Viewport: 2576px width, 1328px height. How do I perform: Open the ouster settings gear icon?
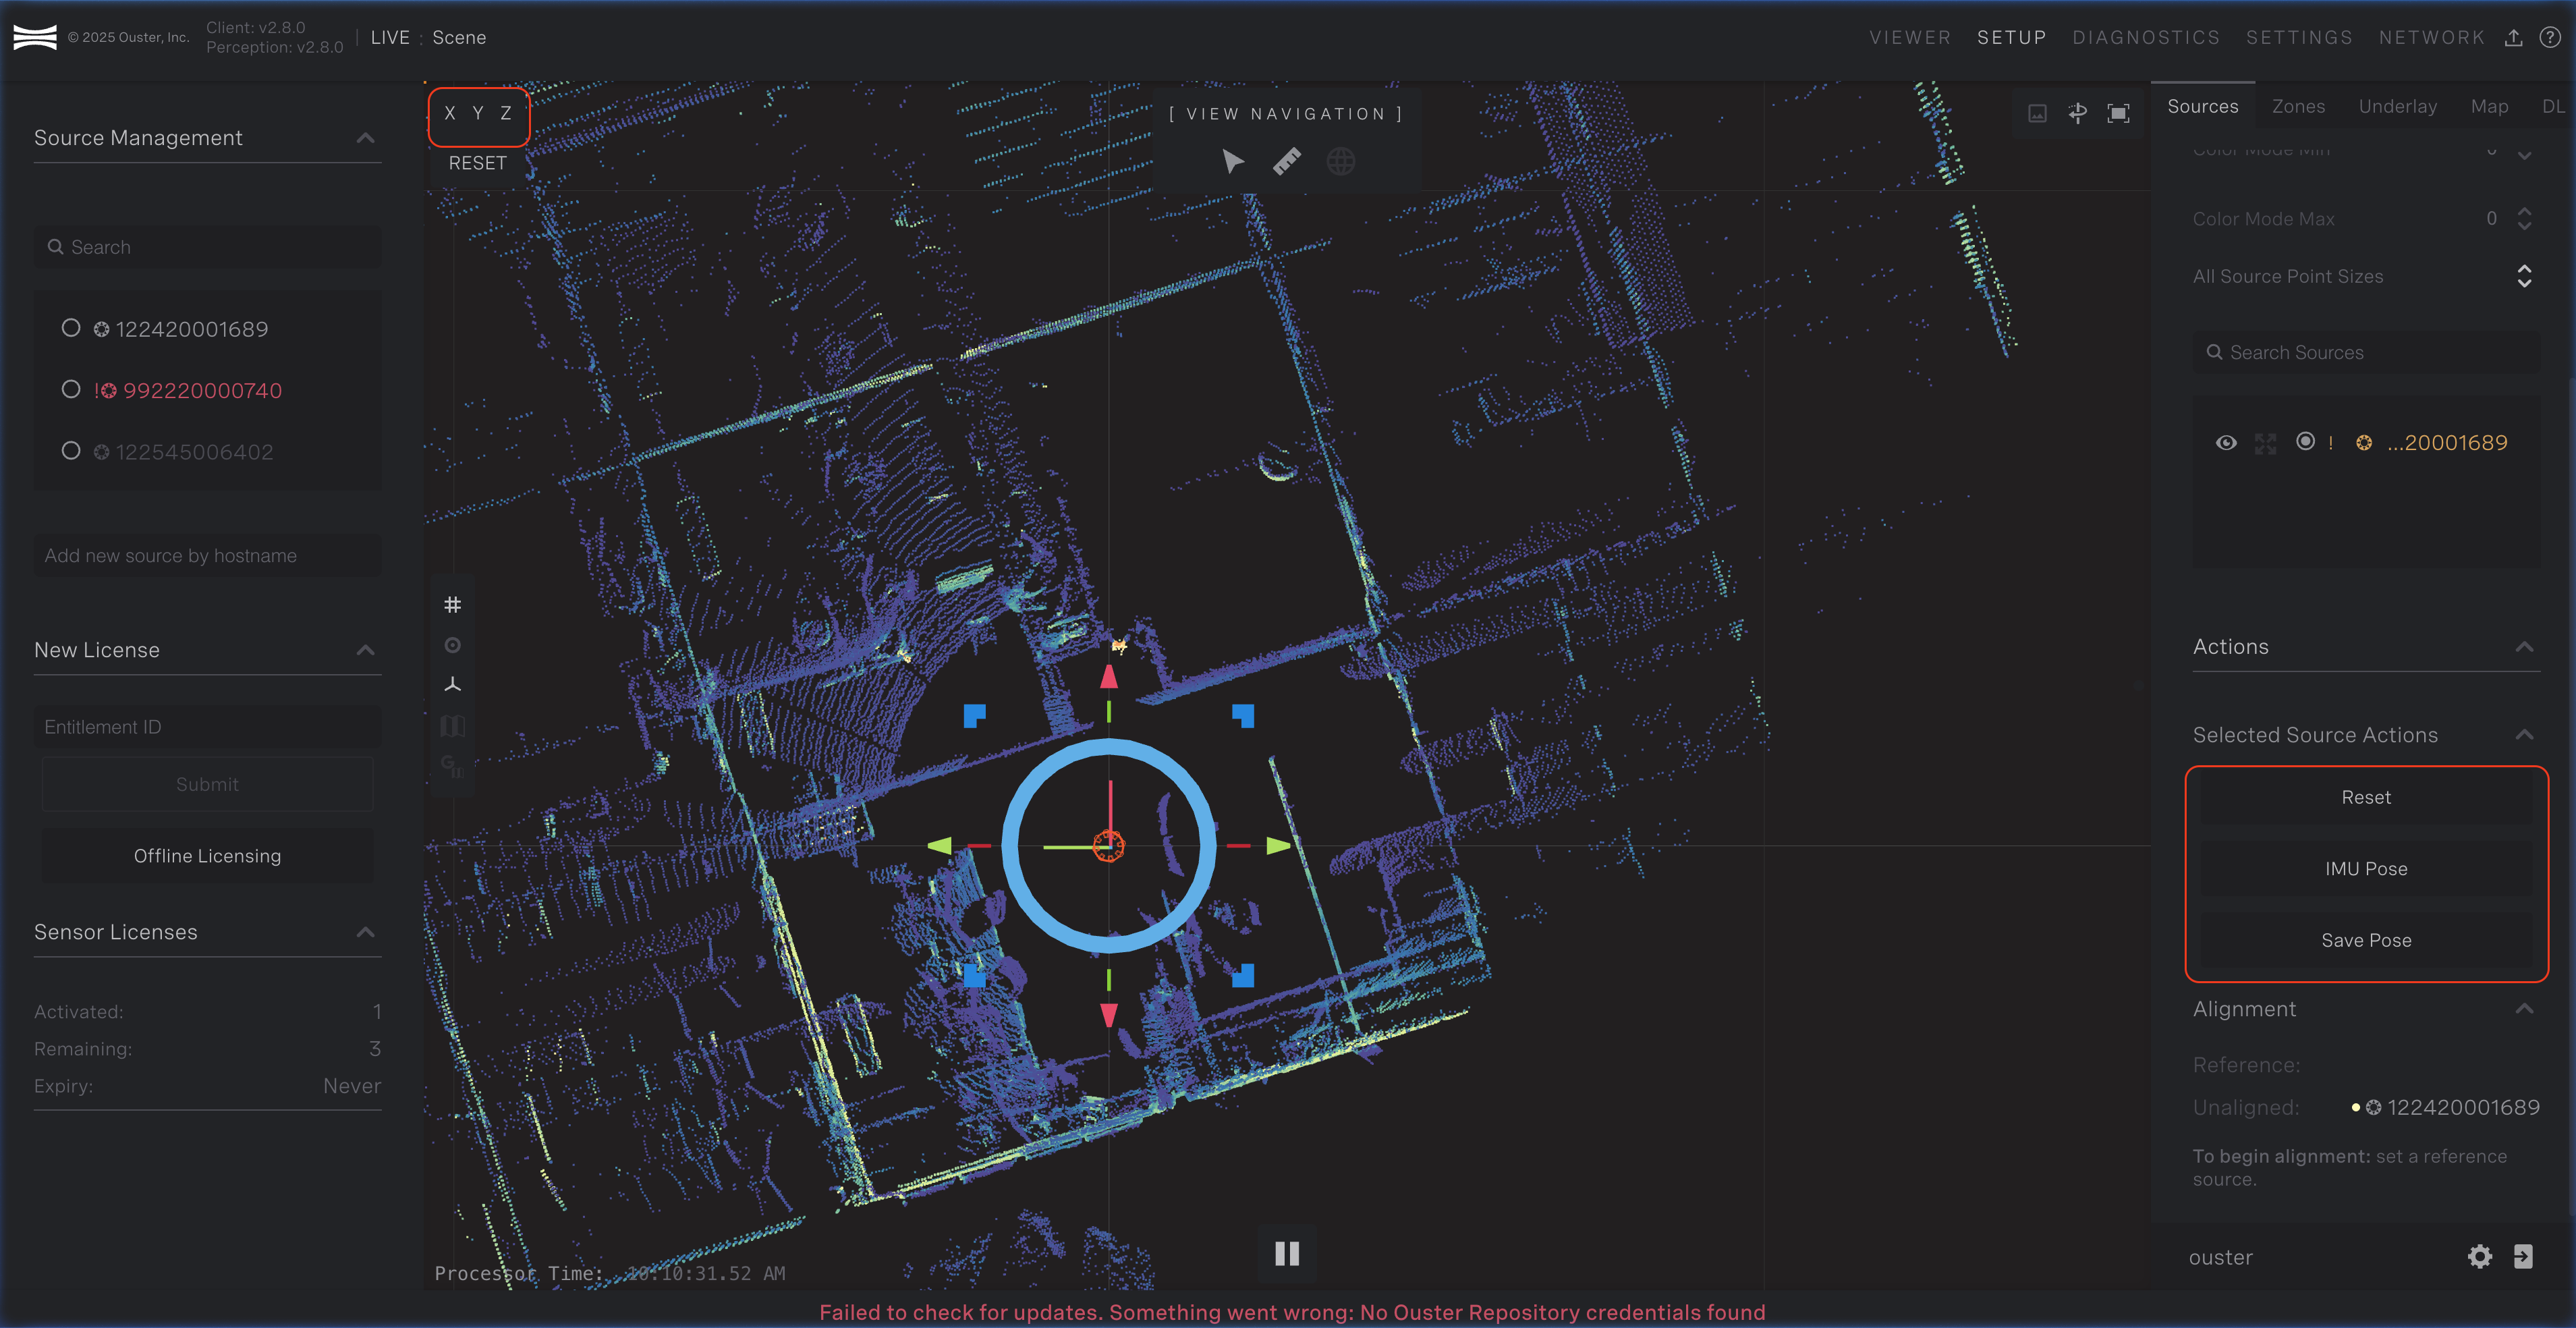tap(2479, 1256)
